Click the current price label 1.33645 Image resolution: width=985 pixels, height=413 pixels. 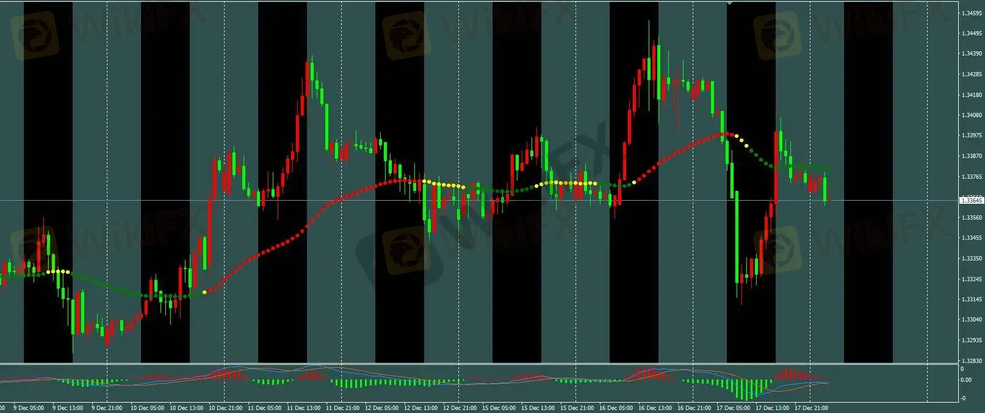tap(971, 200)
